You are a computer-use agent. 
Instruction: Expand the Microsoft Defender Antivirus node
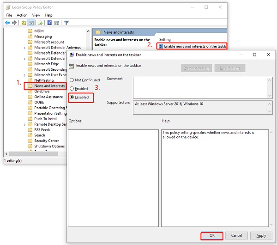pyautogui.click(x=24, y=48)
